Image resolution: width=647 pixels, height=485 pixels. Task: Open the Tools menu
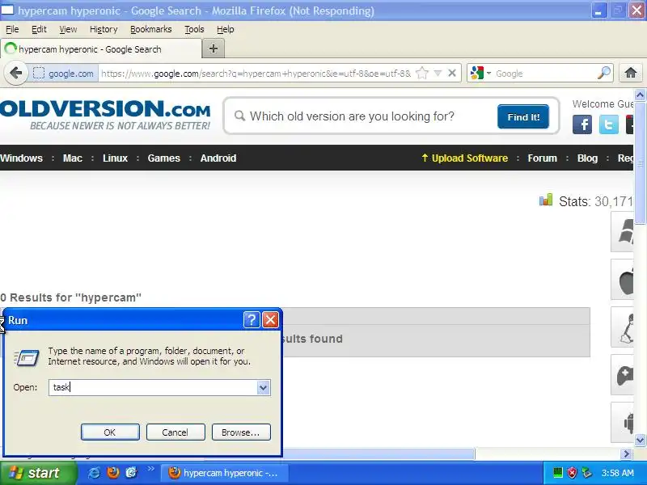click(194, 29)
